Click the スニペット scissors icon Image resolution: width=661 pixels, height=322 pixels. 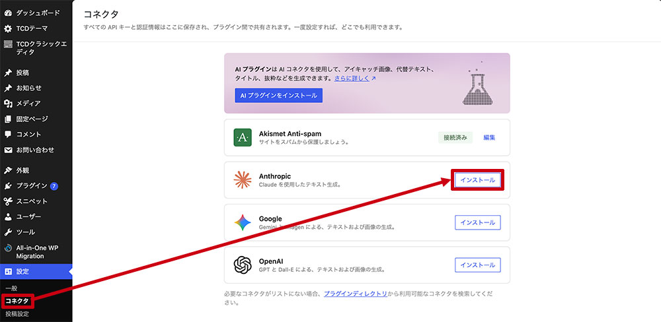[8, 201]
